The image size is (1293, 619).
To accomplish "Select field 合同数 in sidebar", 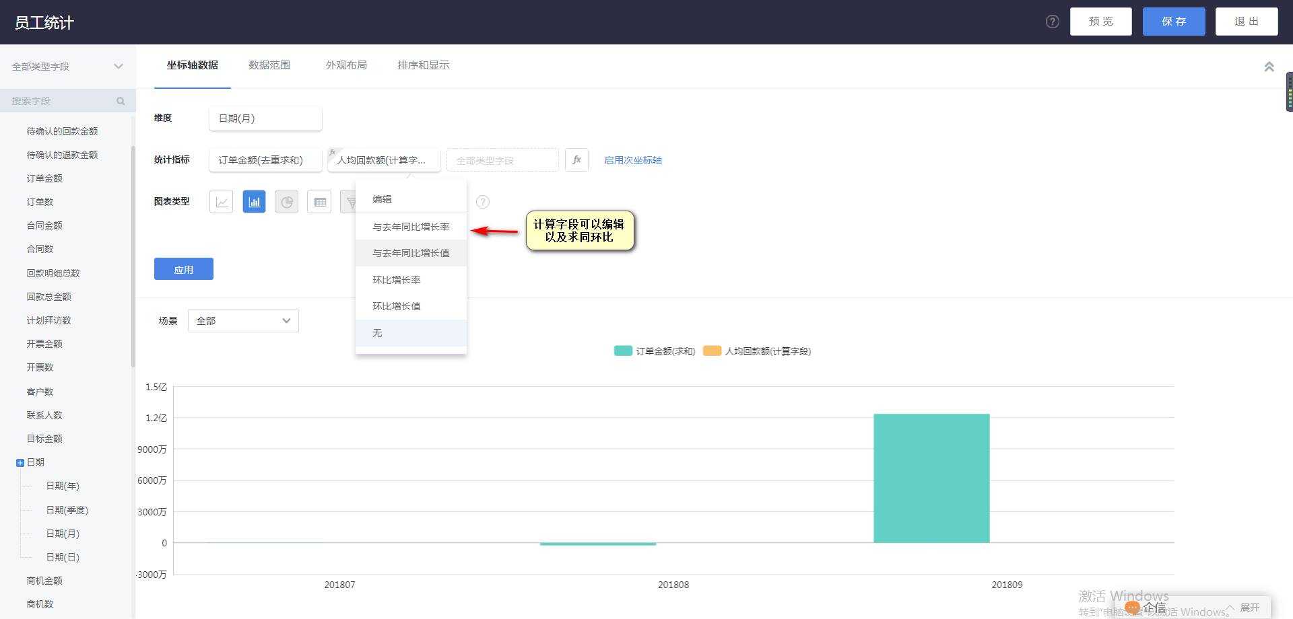I will tap(40, 249).
